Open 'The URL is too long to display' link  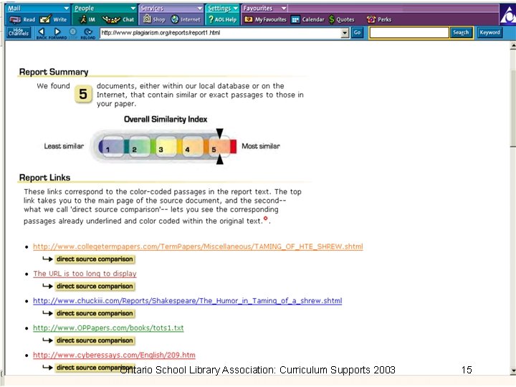pyautogui.click(x=85, y=274)
